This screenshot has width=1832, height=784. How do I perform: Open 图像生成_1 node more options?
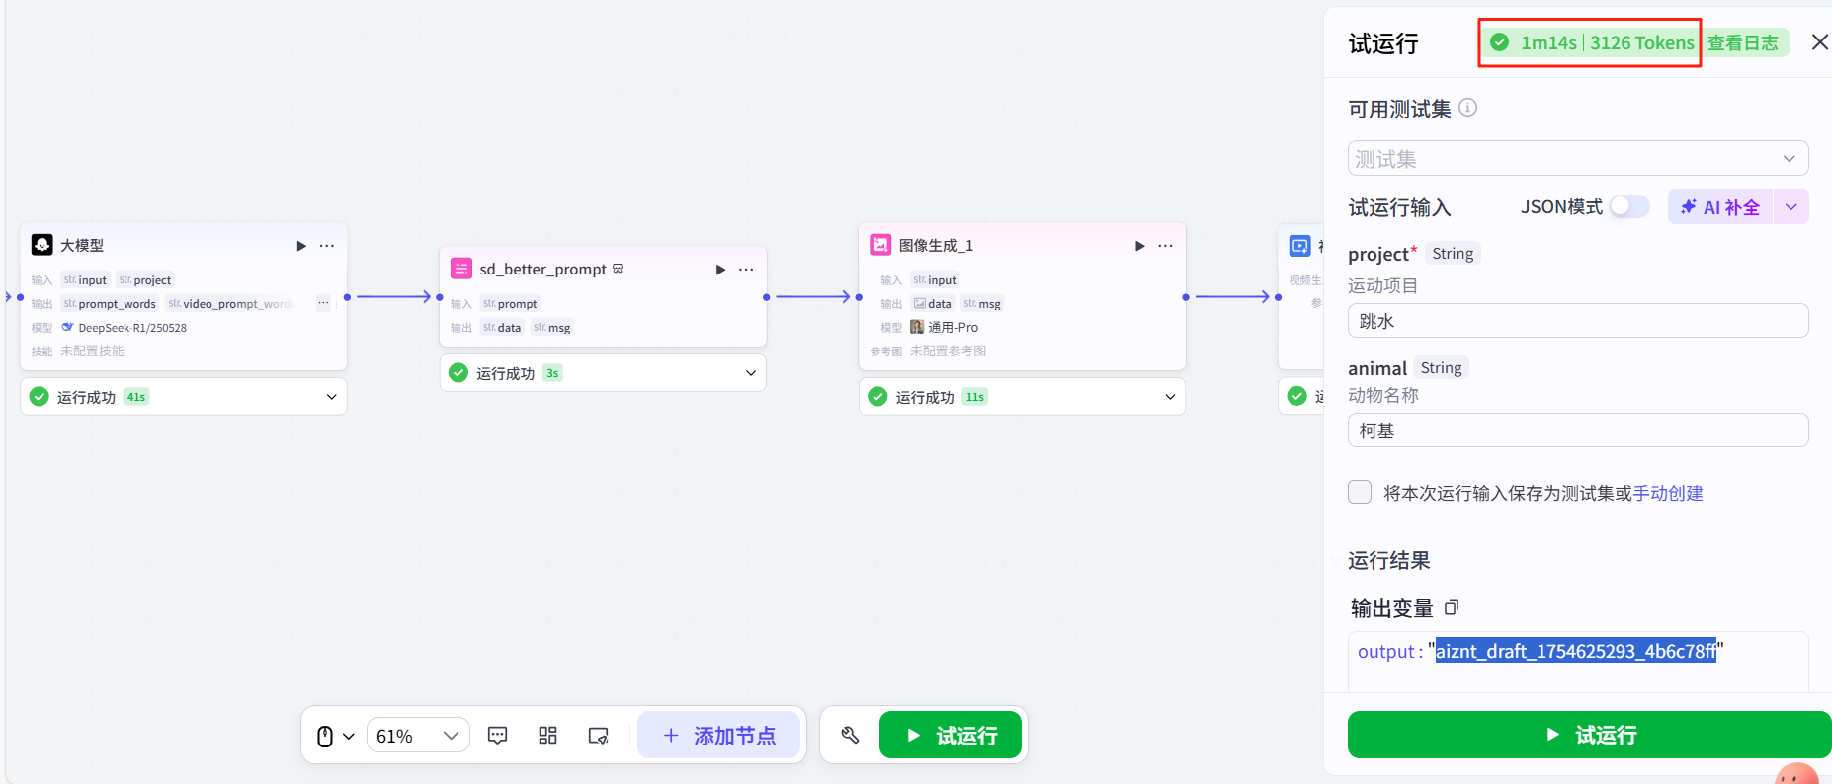1166,246
